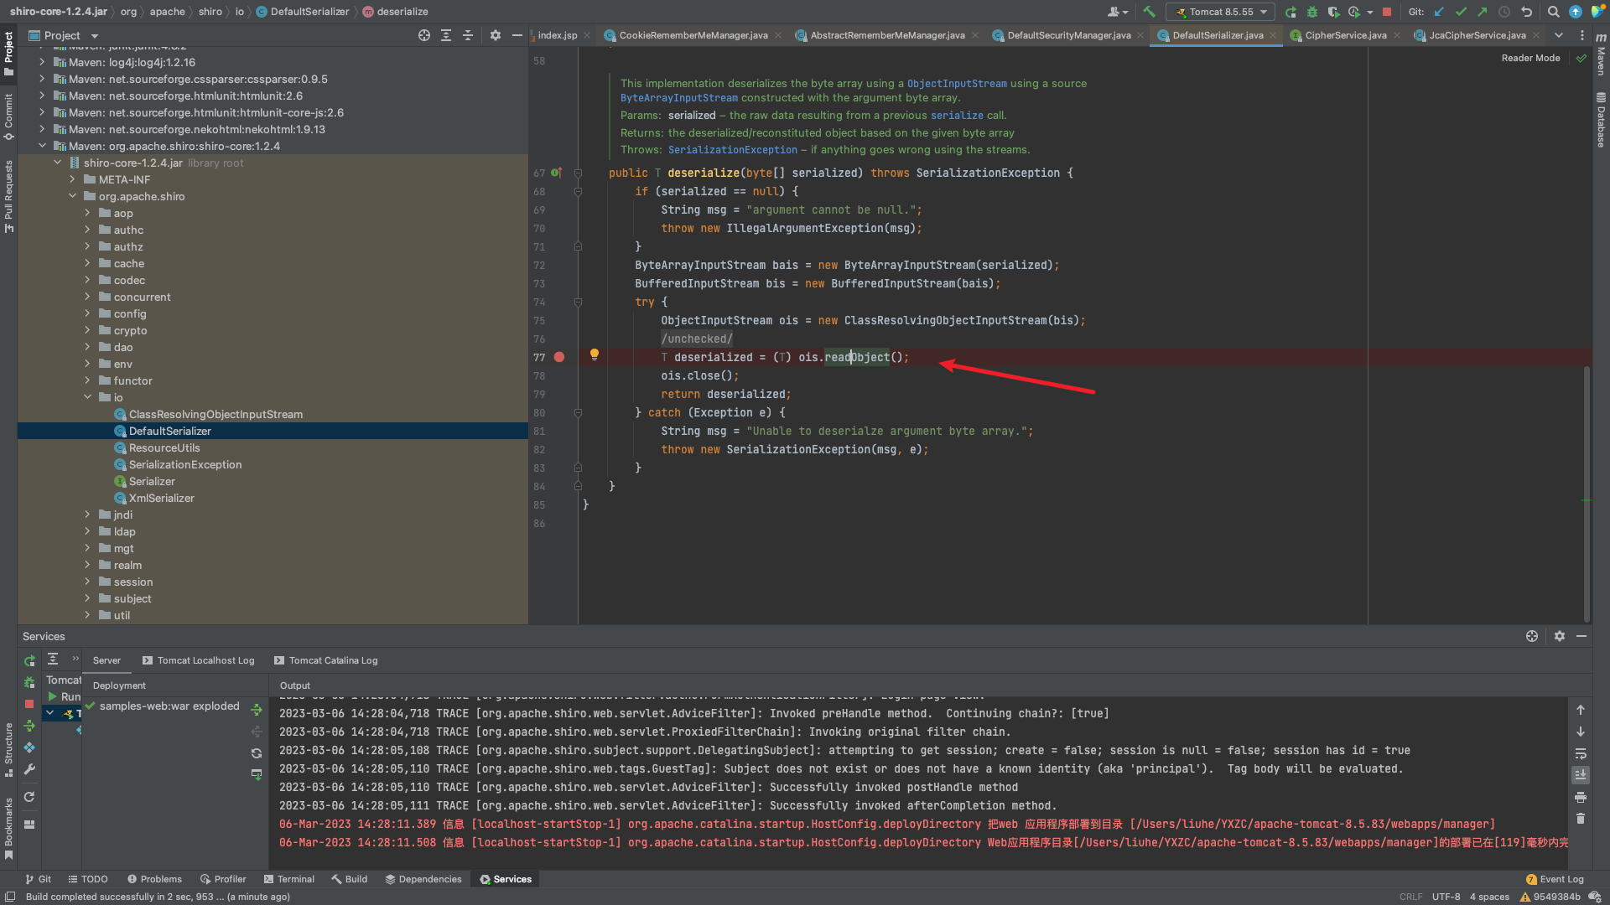Expand the mgt package
Image resolution: width=1610 pixels, height=905 pixels.
click(87, 548)
